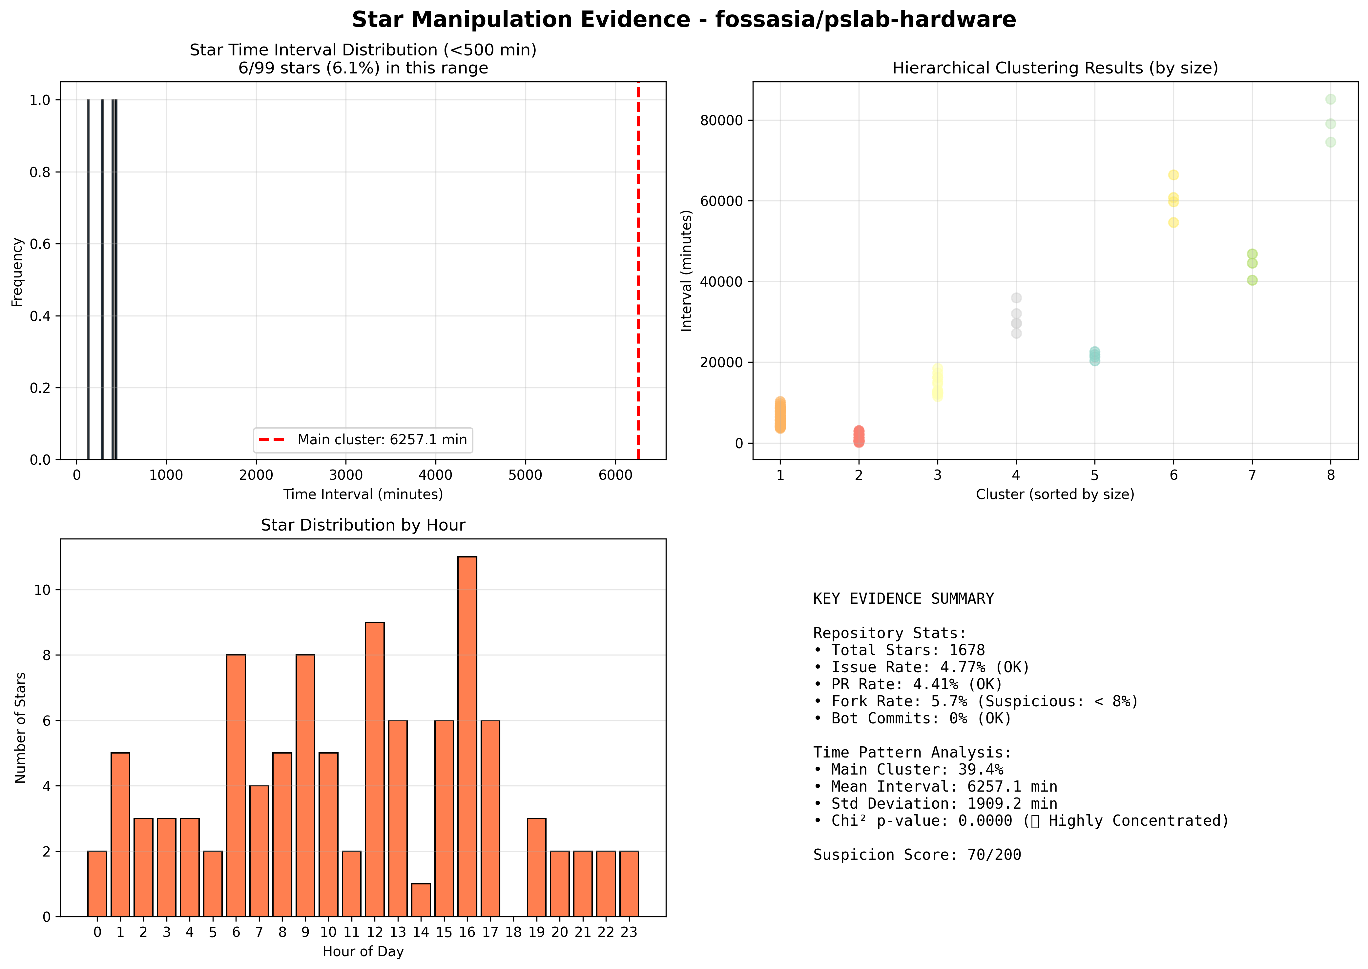Click the 'Number of Stars' y-axis label
The height and width of the screenshot is (969, 1368).
coord(20,727)
